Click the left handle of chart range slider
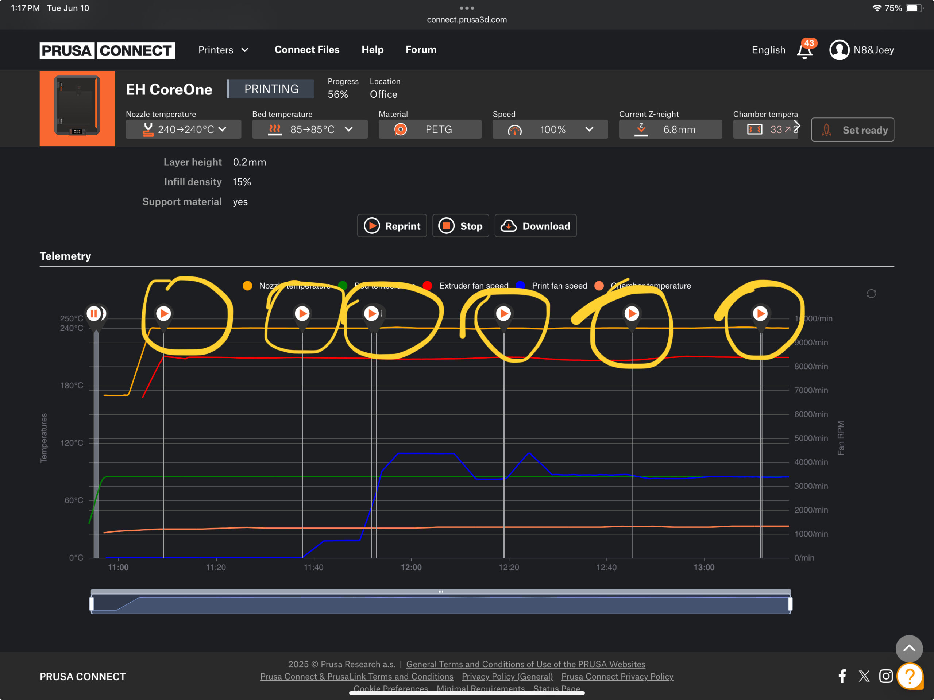 point(92,604)
